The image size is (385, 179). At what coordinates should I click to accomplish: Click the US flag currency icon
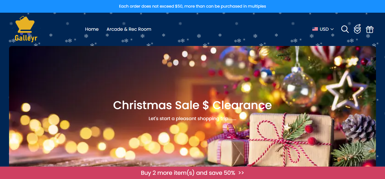click(x=315, y=29)
